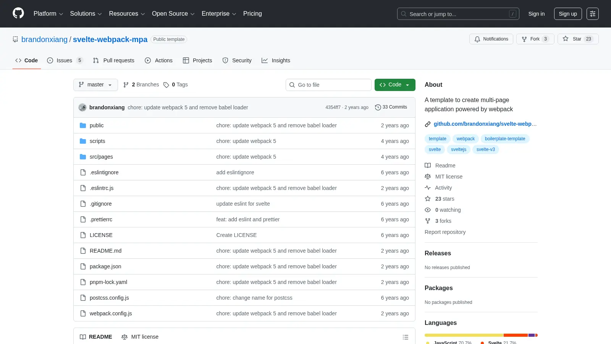Click the Search or jump to field

(x=458, y=14)
